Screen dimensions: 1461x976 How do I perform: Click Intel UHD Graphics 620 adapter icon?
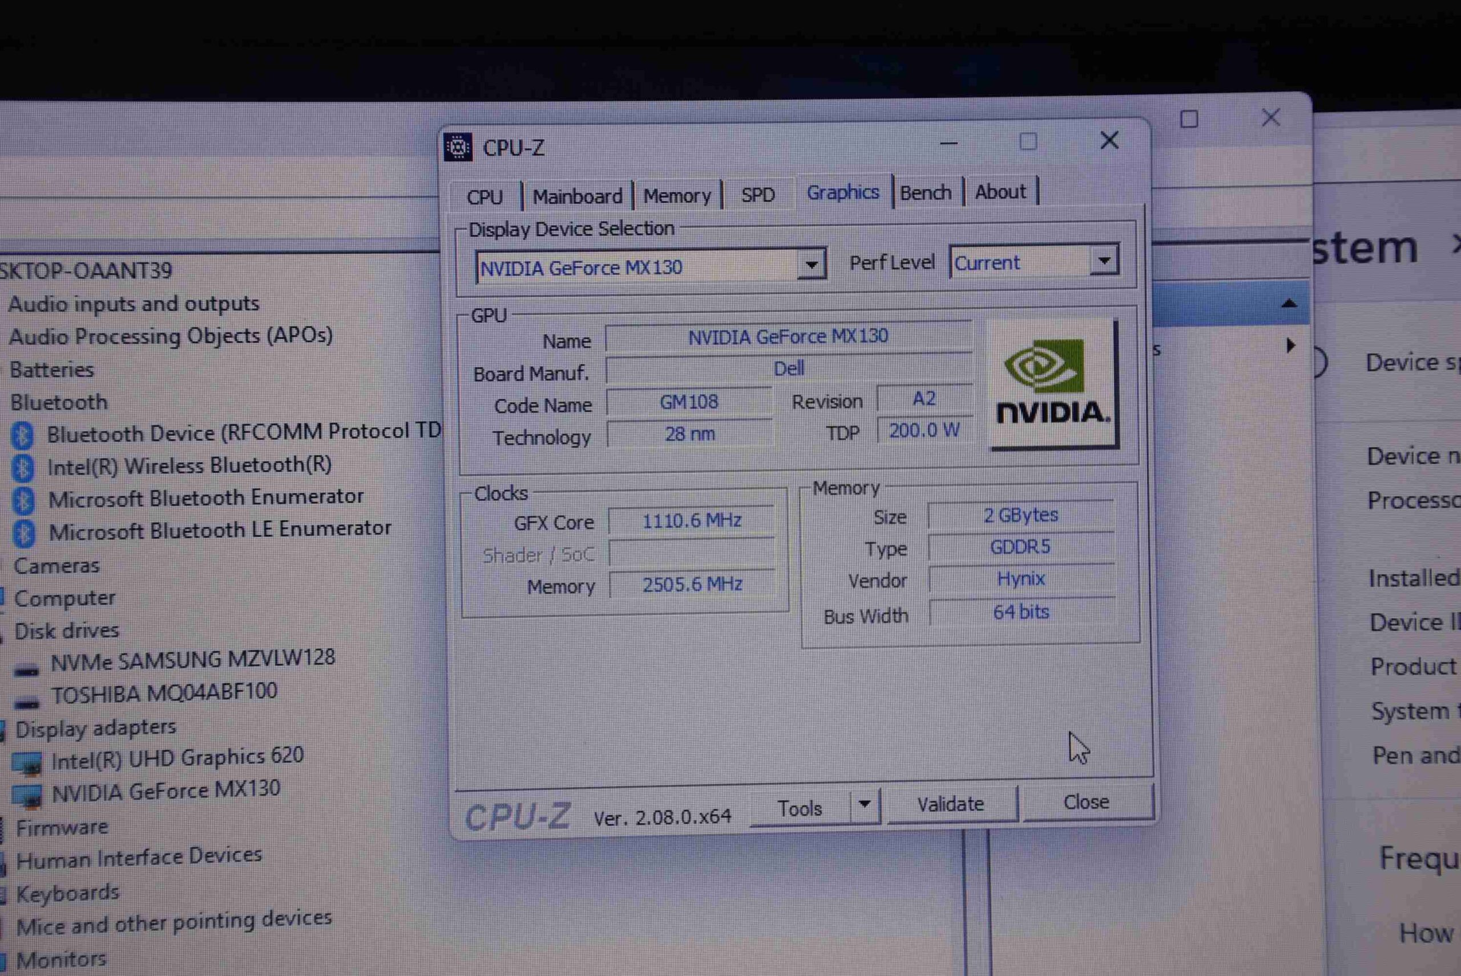pos(27,763)
